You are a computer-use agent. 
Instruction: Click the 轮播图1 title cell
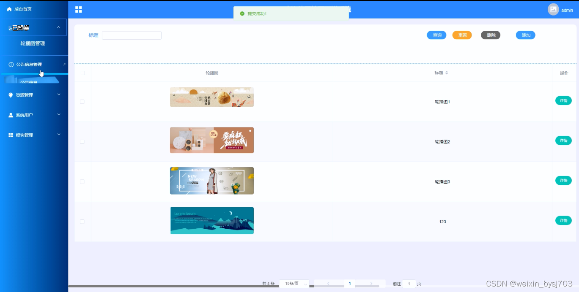click(x=442, y=102)
